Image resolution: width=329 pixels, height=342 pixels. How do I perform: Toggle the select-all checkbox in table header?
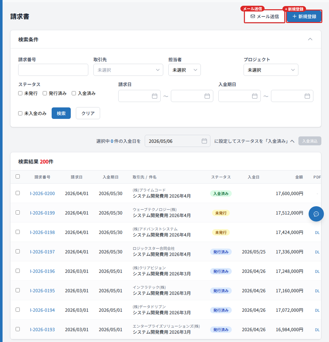(x=18, y=177)
